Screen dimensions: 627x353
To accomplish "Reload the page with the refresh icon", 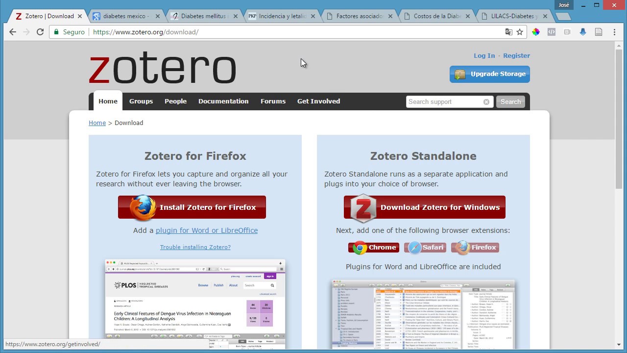I will point(40,32).
